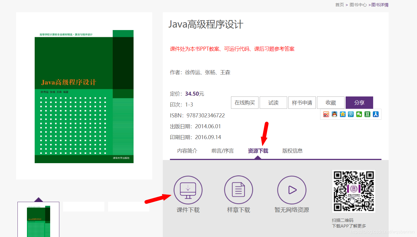Click the 样章下载 label
The image size is (417, 237).
pos(238,210)
